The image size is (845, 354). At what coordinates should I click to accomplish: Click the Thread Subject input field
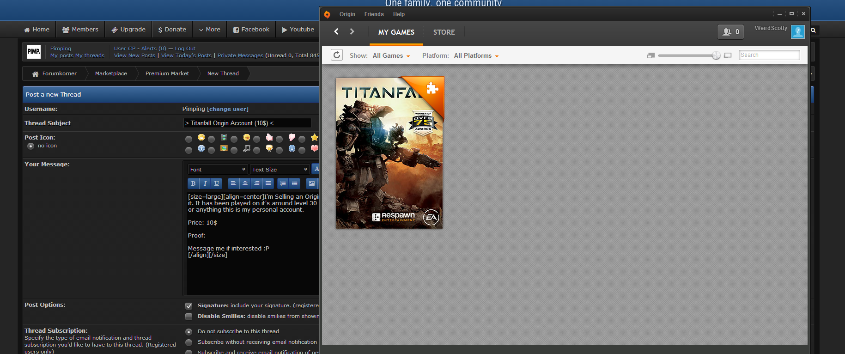247,123
